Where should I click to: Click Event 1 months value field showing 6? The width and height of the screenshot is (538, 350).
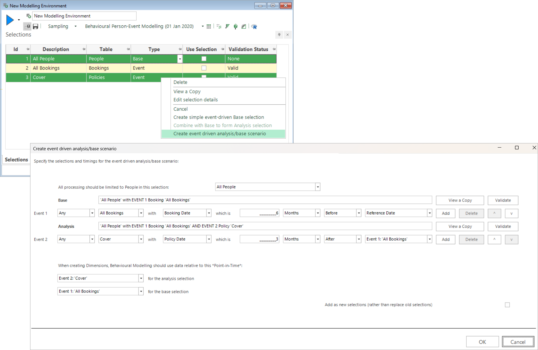pyautogui.click(x=259, y=213)
